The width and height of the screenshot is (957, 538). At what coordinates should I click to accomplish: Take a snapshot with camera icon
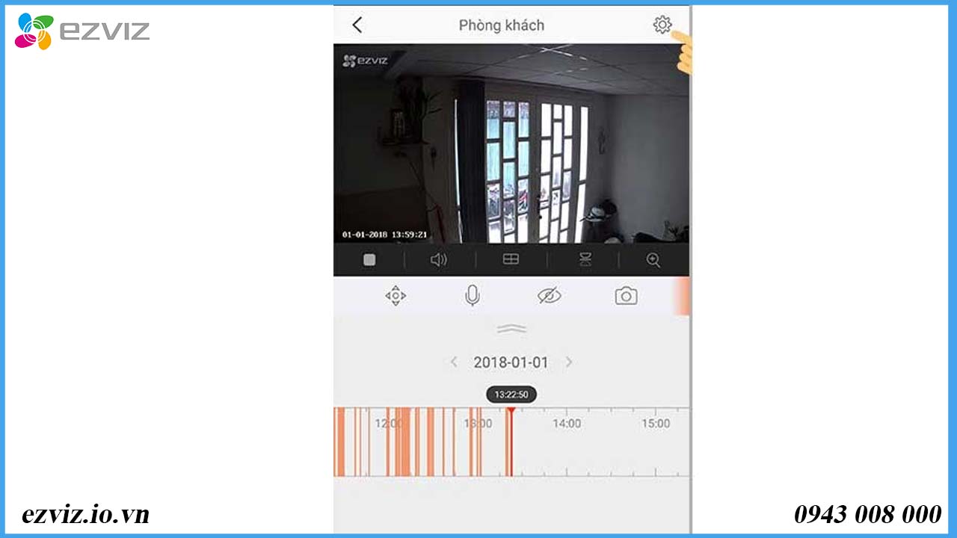pyautogui.click(x=626, y=296)
